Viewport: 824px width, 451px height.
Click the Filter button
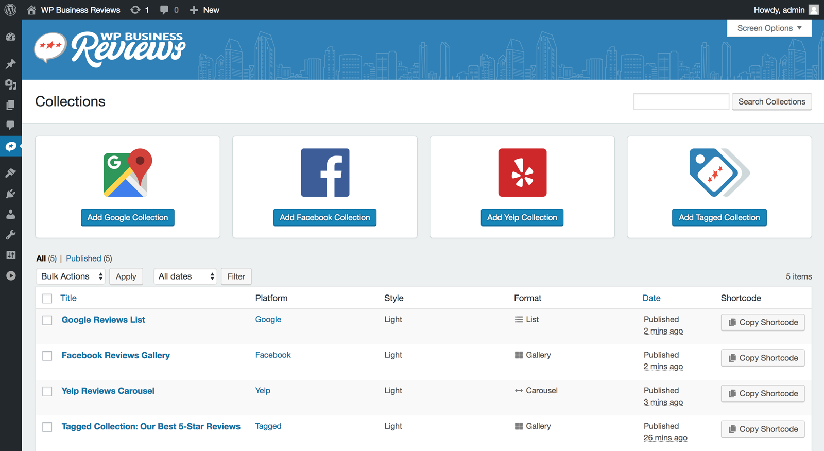[x=236, y=276]
